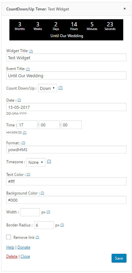Click the Save button
The height and width of the screenshot is (273, 132).
point(119,258)
